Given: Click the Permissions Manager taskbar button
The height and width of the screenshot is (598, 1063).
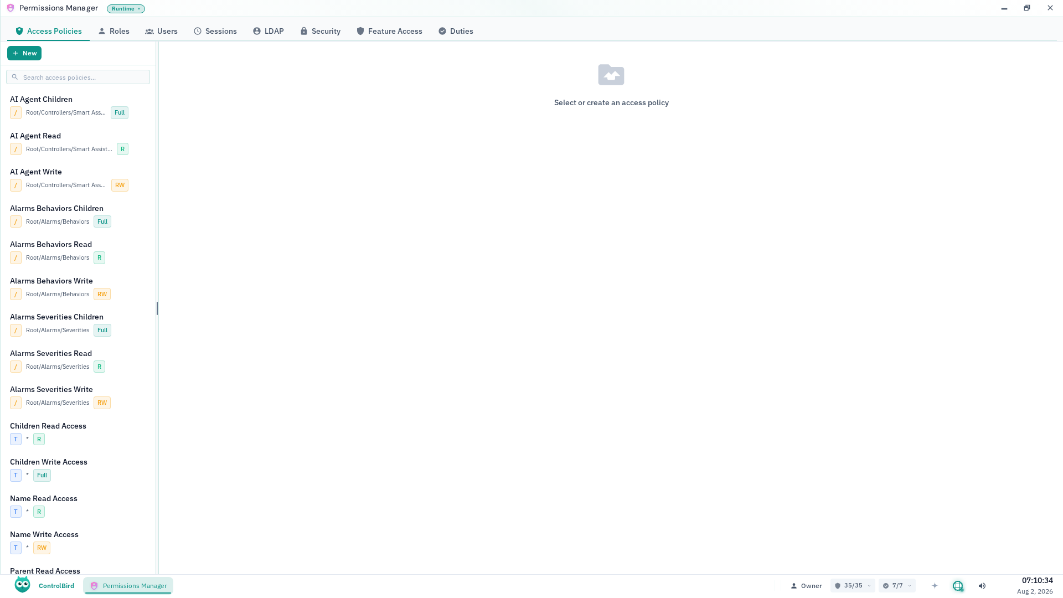Looking at the screenshot, I should pos(128,586).
